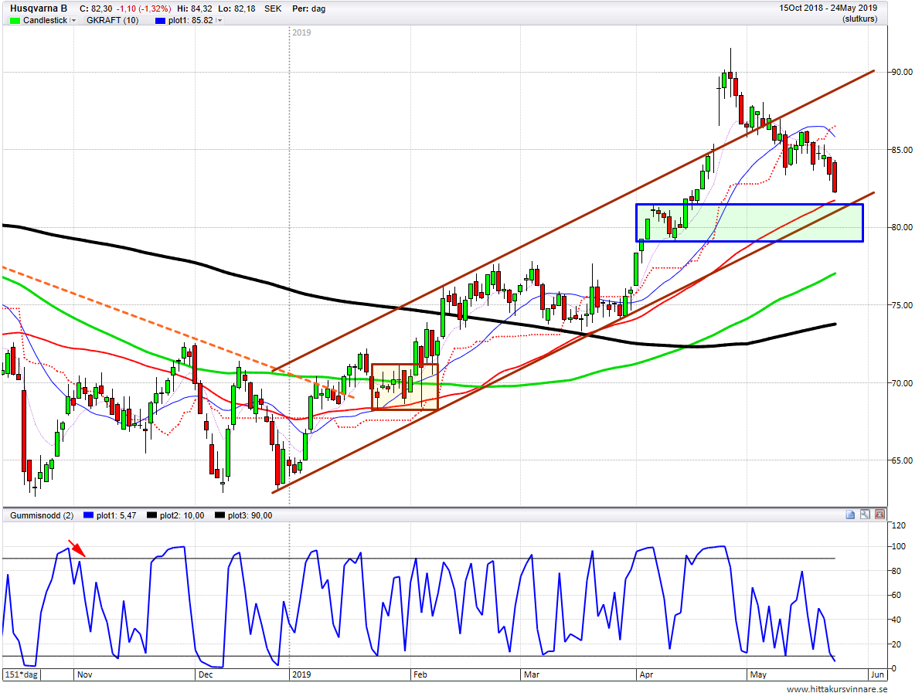The image size is (922, 693).
Task: Click the (slutkurs) label
Action: [x=859, y=19]
